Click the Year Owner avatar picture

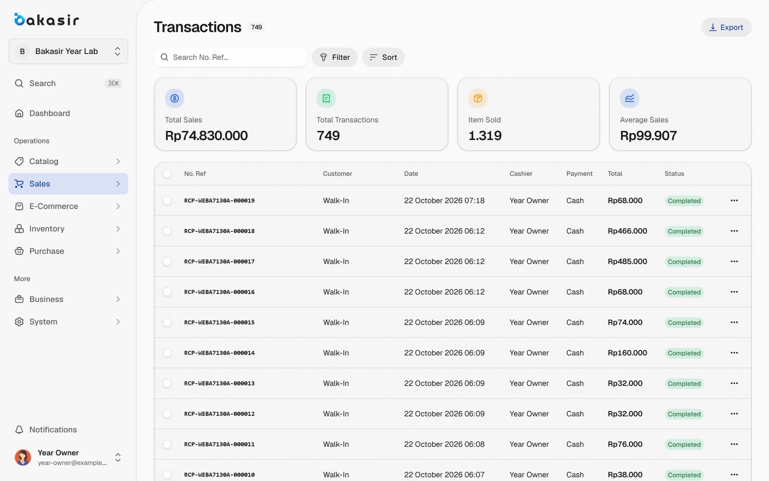(x=23, y=458)
